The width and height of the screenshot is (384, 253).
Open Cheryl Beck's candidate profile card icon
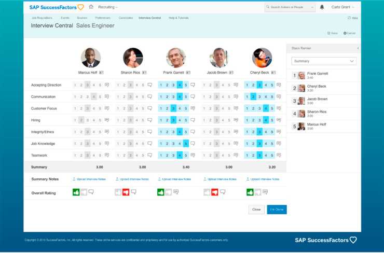pos(273,73)
